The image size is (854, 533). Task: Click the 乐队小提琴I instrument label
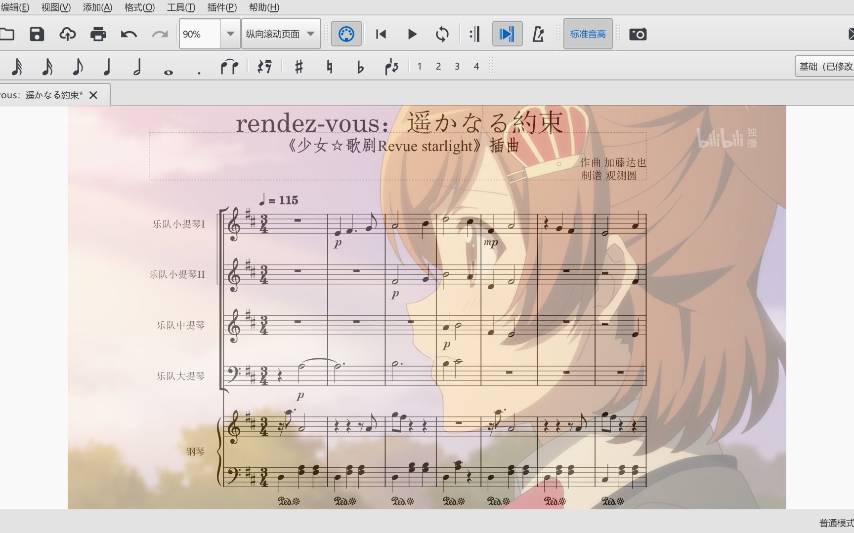178,224
